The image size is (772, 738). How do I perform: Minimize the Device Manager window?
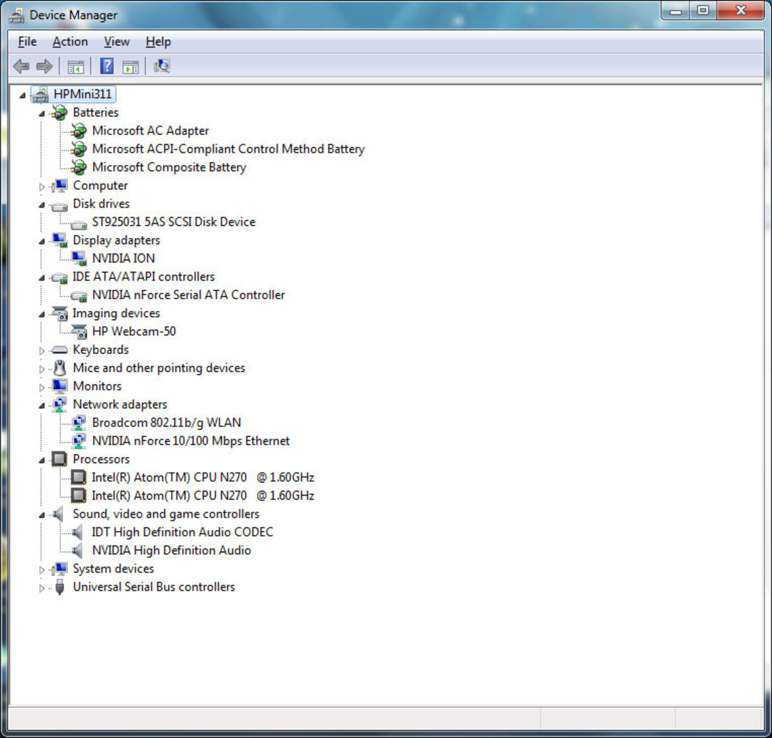pyautogui.click(x=676, y=11)
